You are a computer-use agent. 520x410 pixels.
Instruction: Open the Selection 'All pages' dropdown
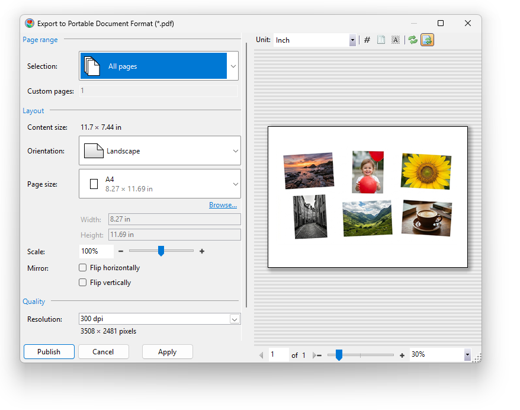233,66
